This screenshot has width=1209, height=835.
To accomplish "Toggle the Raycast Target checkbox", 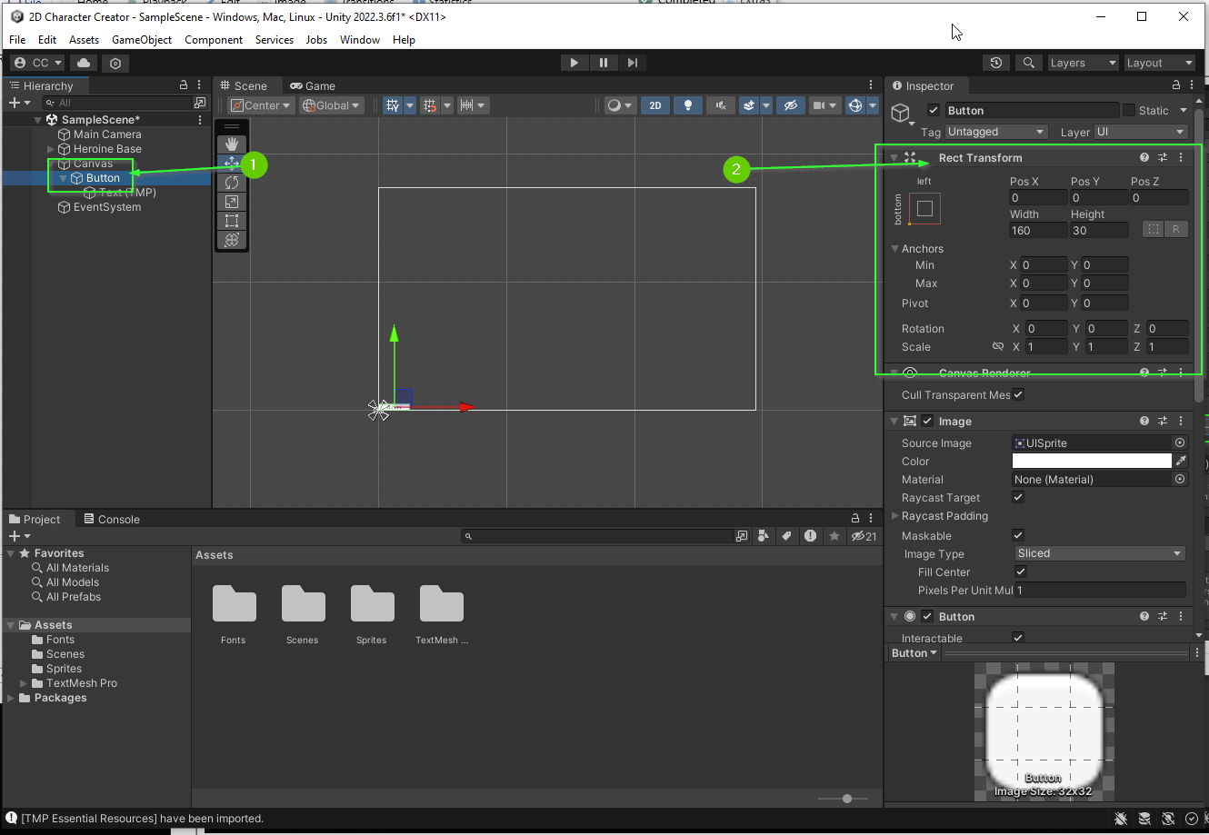I will pyautogui.click(x=1018, y=497).
